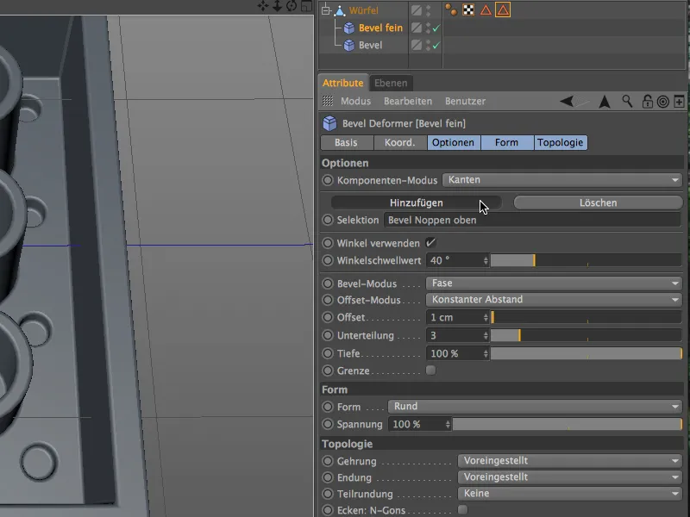Select the Basis tab
690x517 pixels.
(348, 142)
